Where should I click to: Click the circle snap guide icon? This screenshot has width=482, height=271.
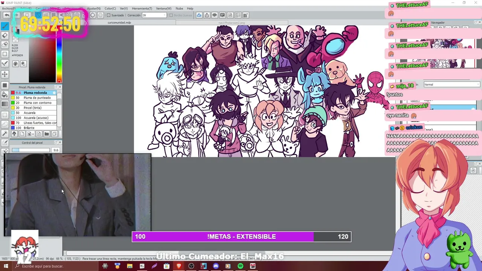tap(93, 15)
